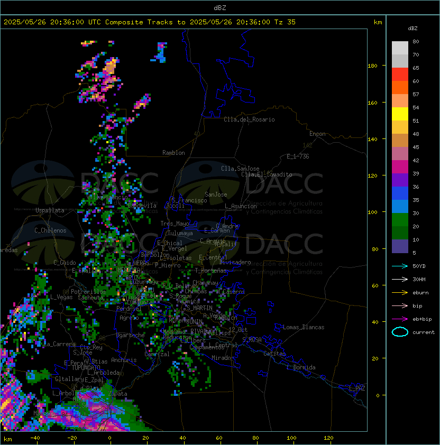Click the magenta eb+bip arrow in the legend
The height and width of the screenshot is (445, 440).
[400, 319]
